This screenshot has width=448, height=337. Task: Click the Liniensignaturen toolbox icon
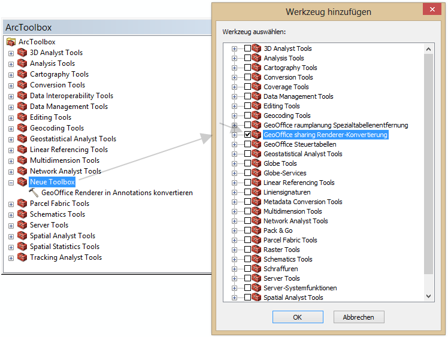point(256,192)
